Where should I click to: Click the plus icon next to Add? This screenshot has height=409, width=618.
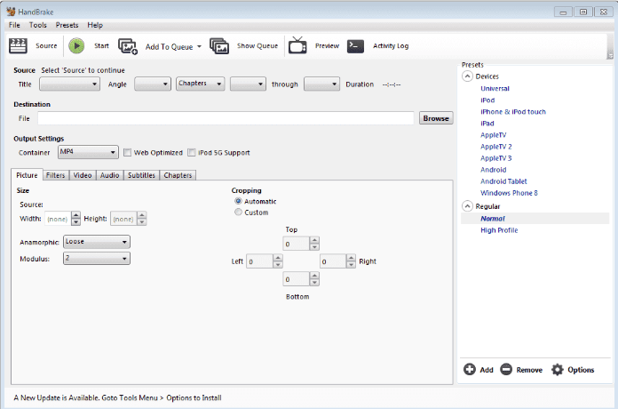[470, 370]
